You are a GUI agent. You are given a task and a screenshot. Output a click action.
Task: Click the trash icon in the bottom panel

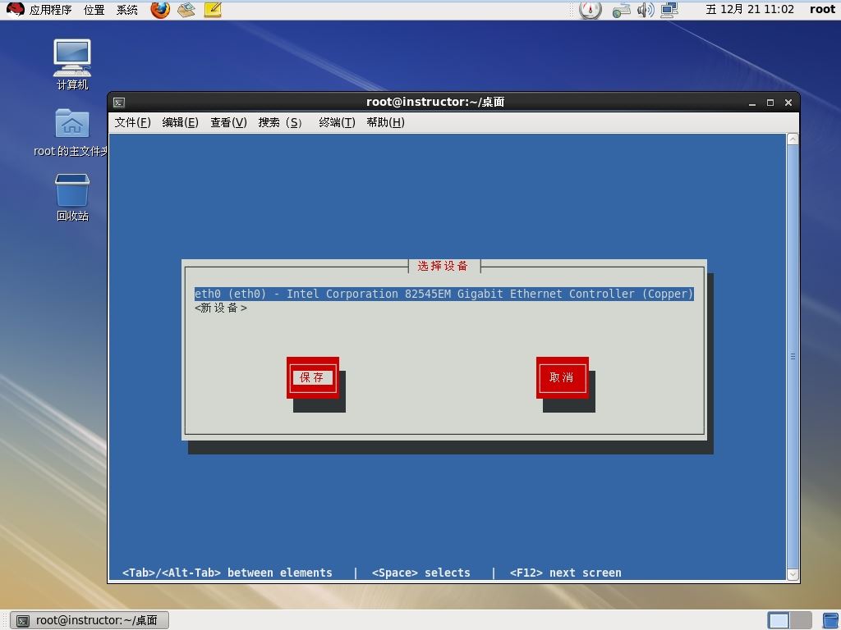[831, 621]
